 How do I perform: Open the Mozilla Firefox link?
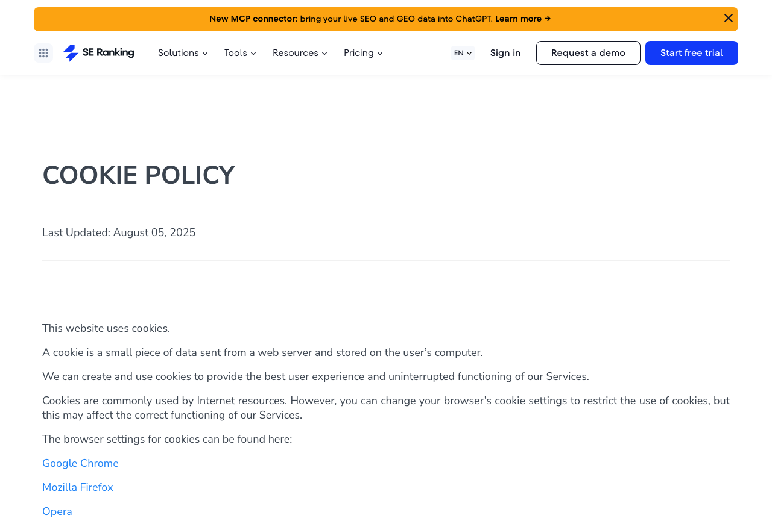point(78,487)
